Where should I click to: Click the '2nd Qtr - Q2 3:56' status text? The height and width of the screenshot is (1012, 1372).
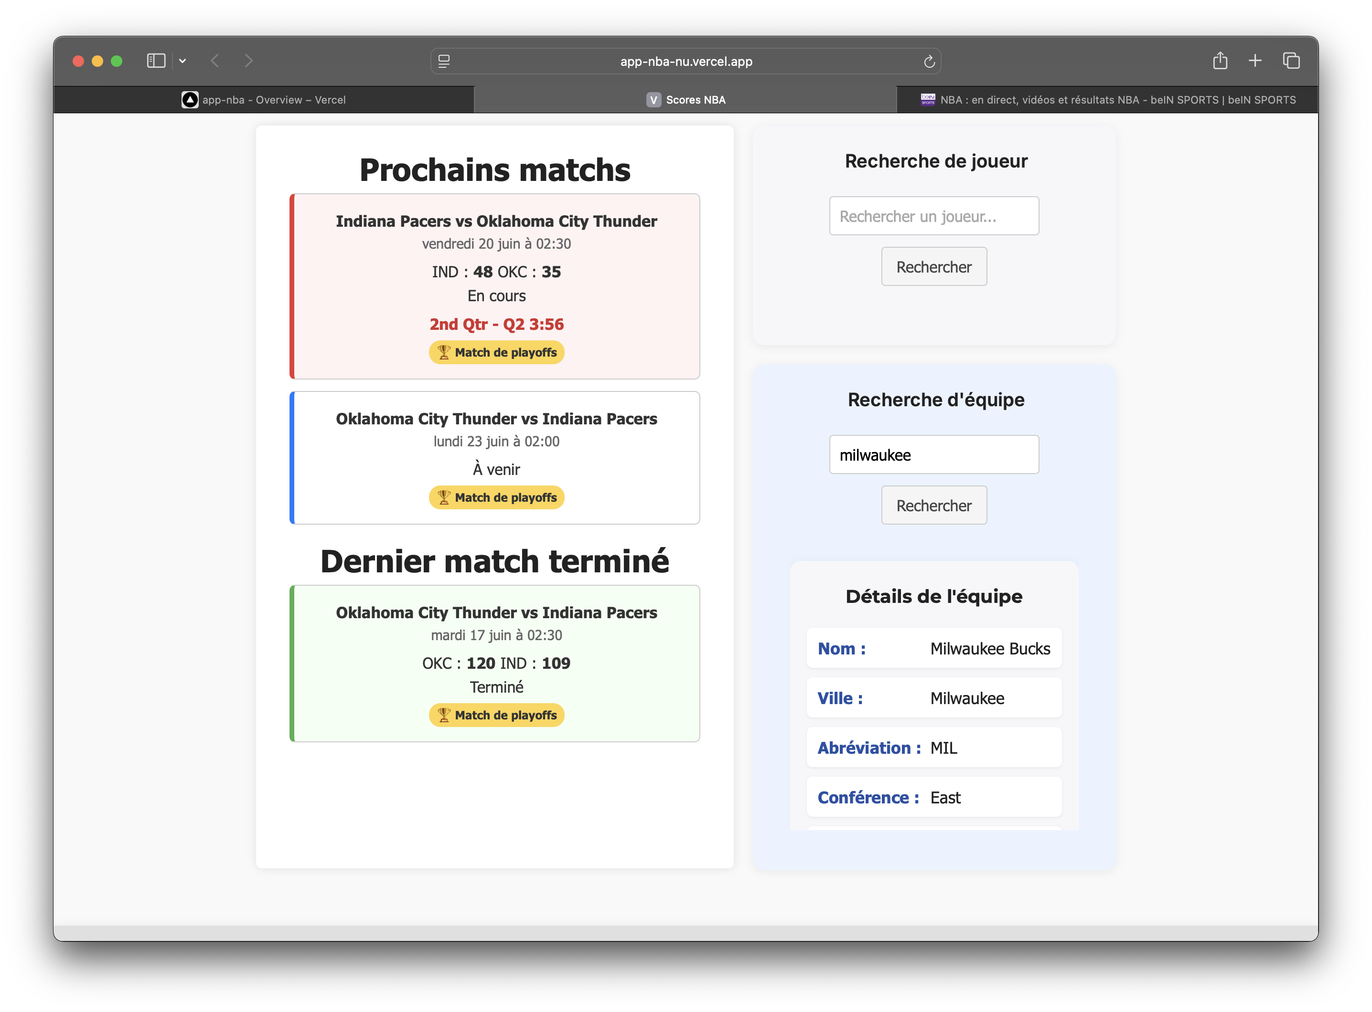[496, 324]
